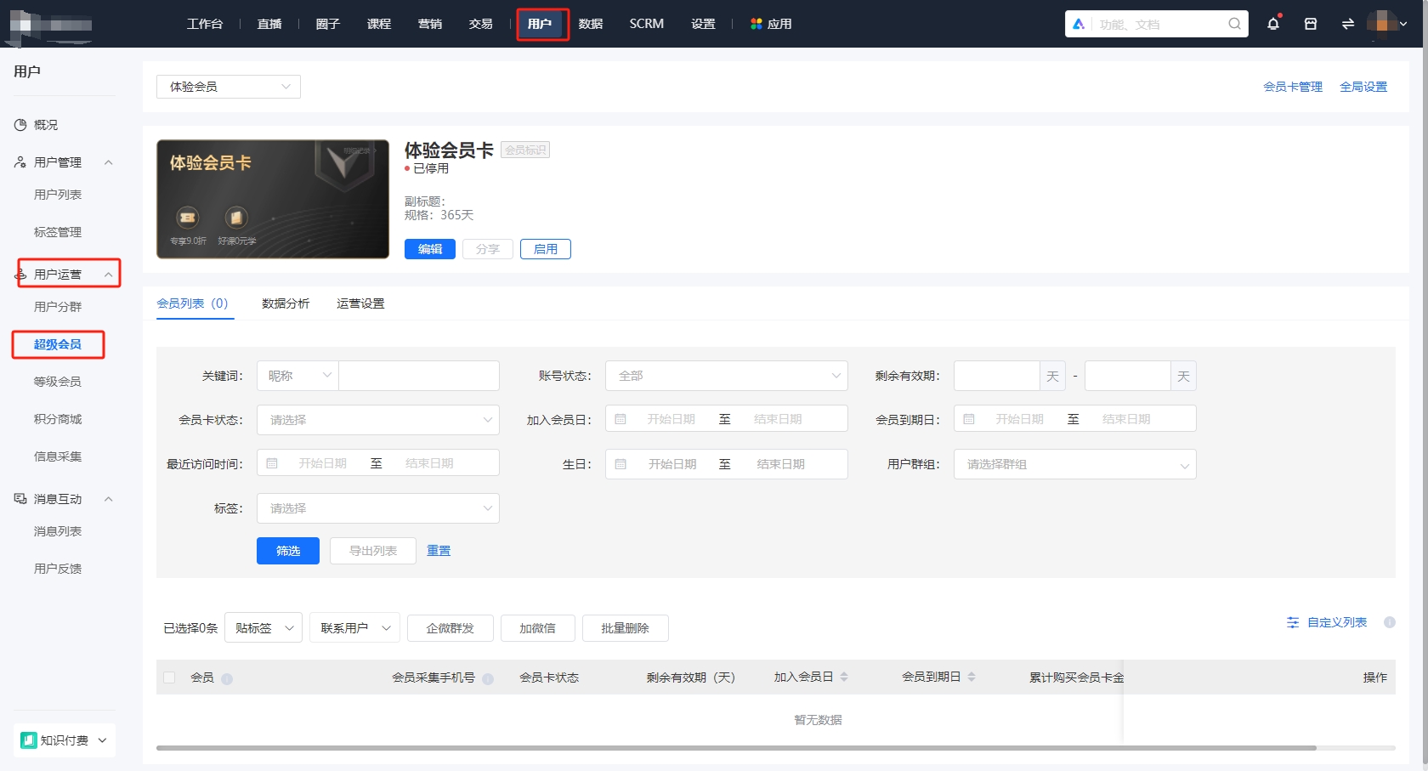Image resolution: width=1428 pixels, height=771 pixels.
Task: Switch to the 数据分析 tab
Action: coord(286,303)
